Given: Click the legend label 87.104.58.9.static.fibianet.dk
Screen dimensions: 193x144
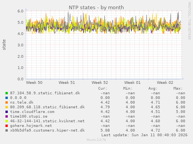Looking at the screenshot, I should (45, 93).
